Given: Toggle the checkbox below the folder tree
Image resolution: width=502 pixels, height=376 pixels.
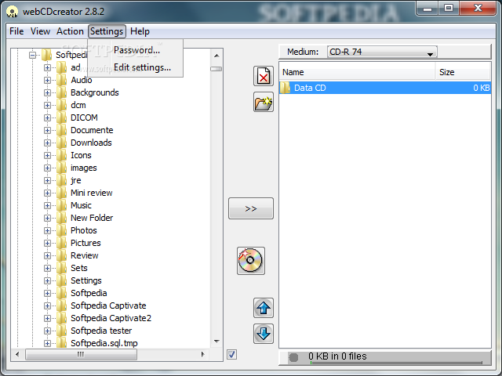Looking at the screenshot, I should (231, 354).
